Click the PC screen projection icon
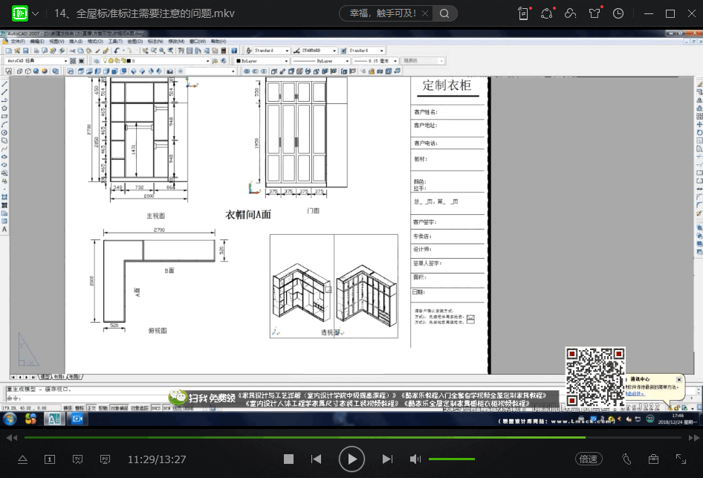The width and height of the screenshot is (703, 478). click(x=105, y=459)
